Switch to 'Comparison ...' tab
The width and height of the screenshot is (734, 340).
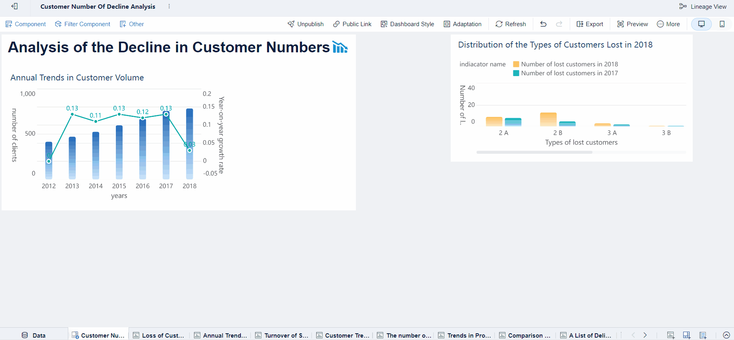[x=526, y=335]
